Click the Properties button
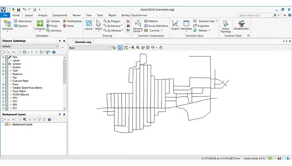The width and height of the screenshot is (292, 166). (x=201, y=26)
